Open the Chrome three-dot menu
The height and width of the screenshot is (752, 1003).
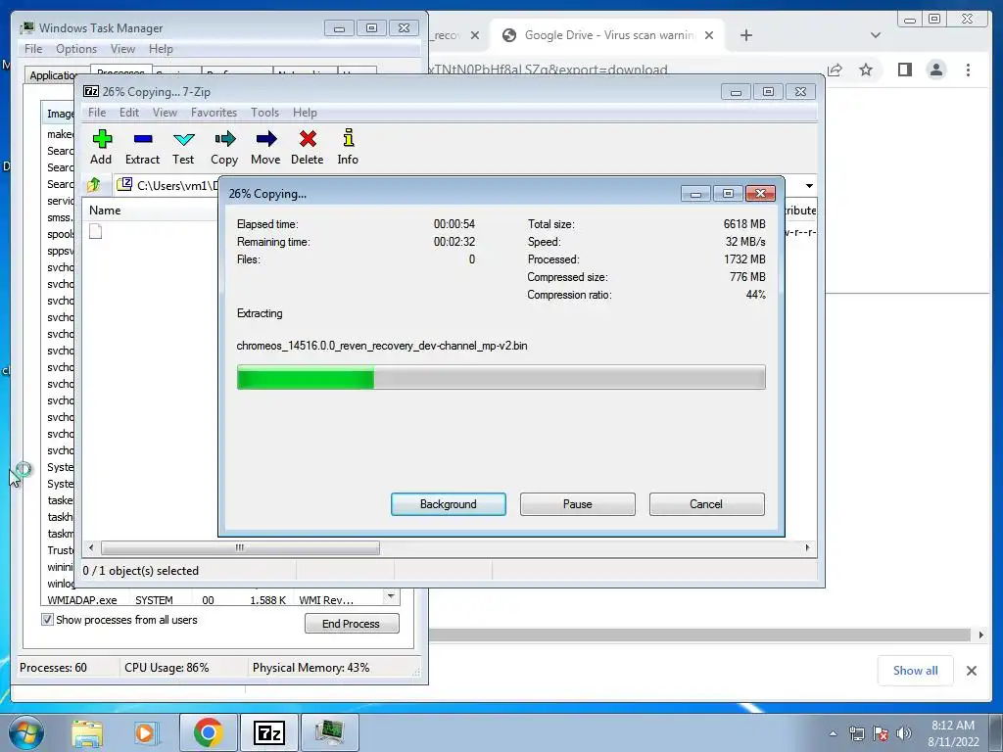[969, 70]
